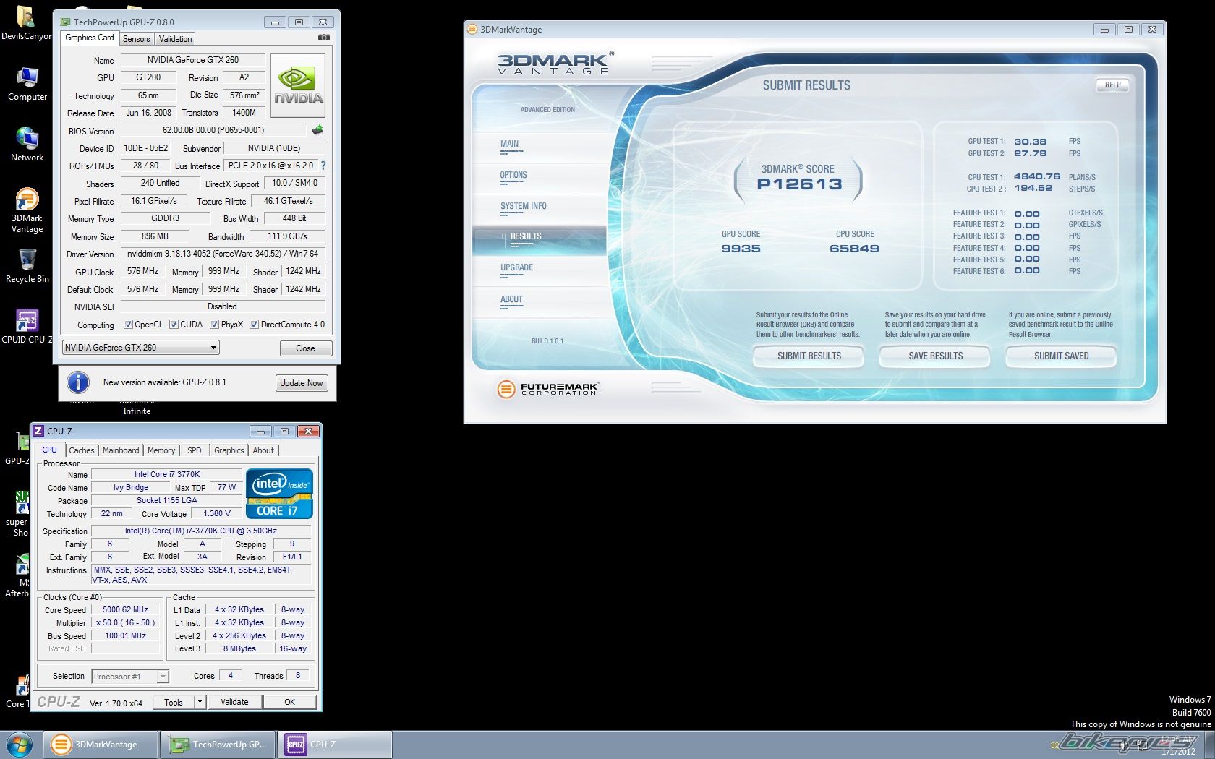
Task: Click the NVIDIA logo in GPU-Z
Action: tap(298, 86)
